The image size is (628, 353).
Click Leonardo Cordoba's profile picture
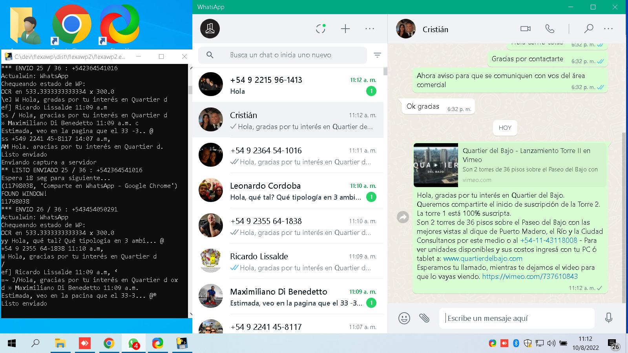[x=211, y=190]
